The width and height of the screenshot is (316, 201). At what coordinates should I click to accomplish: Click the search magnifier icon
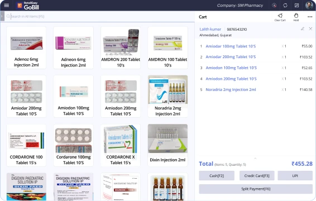pyautogui.click(x=8, y=16)
